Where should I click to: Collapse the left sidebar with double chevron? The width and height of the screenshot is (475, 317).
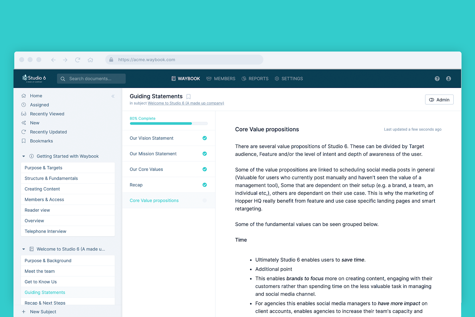(113, 96)
